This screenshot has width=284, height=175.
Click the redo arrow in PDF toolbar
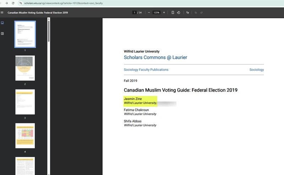point(201,13)
